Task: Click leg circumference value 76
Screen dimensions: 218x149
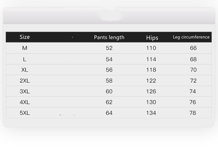Action: point(193,102)
